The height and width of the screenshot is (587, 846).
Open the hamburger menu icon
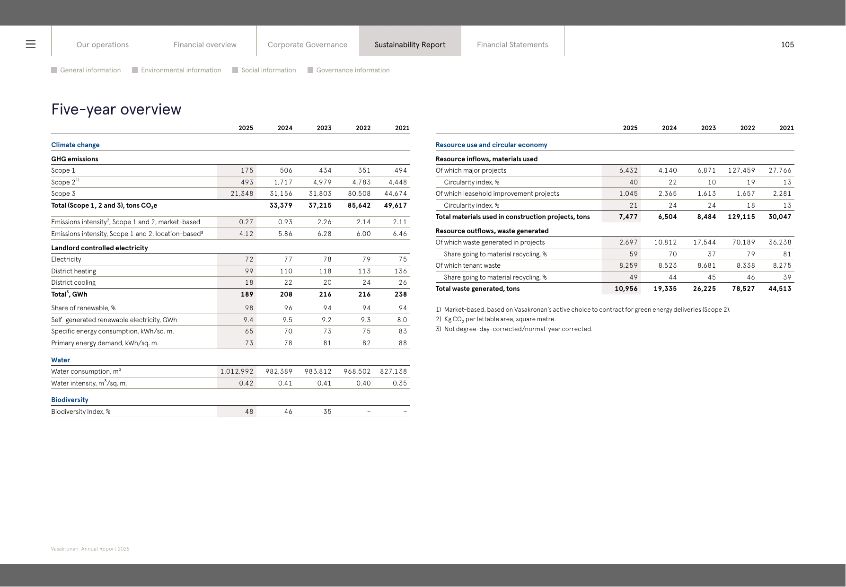coord(31,44)
